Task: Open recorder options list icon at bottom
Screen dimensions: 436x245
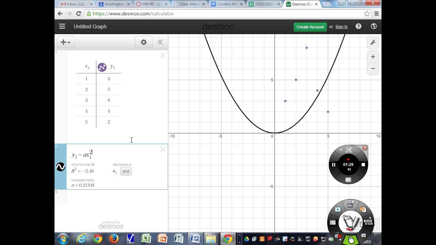Action: tap(348, 180)
